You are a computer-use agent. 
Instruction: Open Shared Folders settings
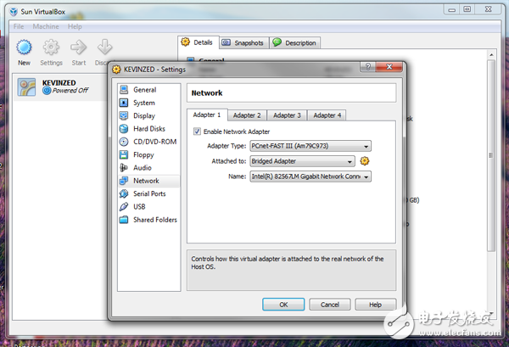[154, 220]
